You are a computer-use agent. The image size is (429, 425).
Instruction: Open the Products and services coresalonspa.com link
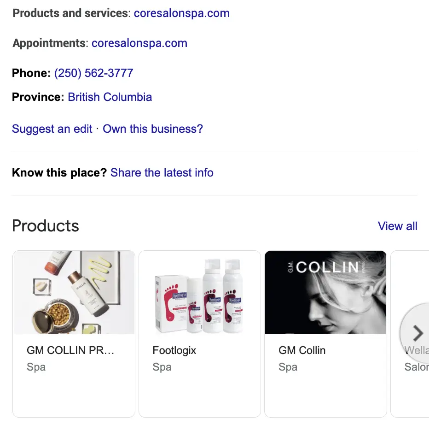click(x=181, y=13)
